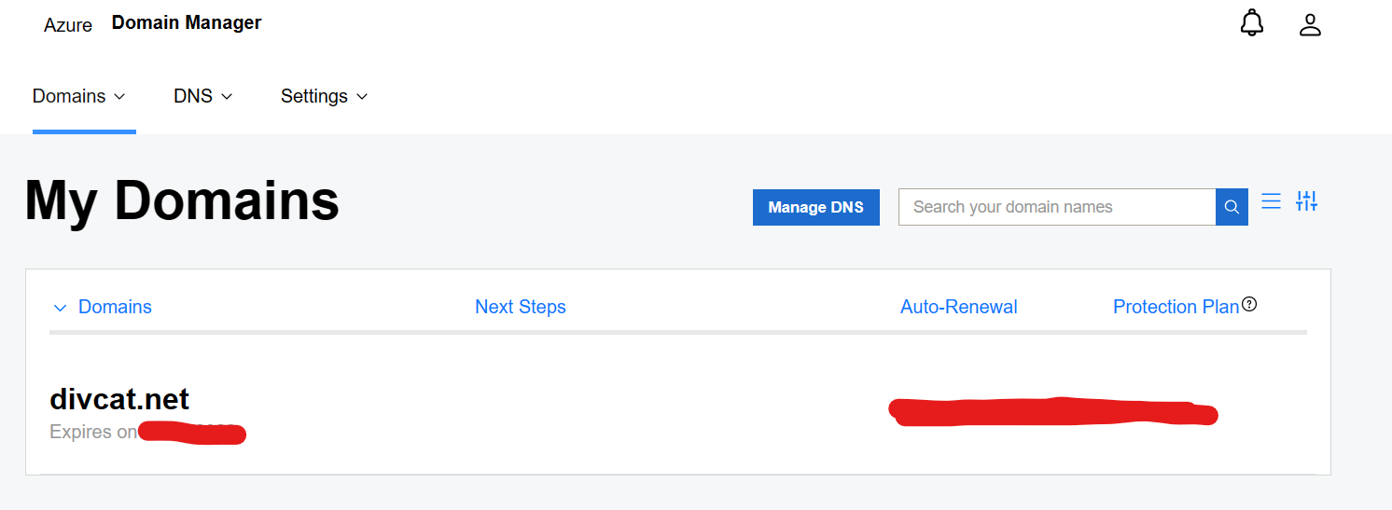
Task: Sort by the Next Steps column
Action: point(520,307)
